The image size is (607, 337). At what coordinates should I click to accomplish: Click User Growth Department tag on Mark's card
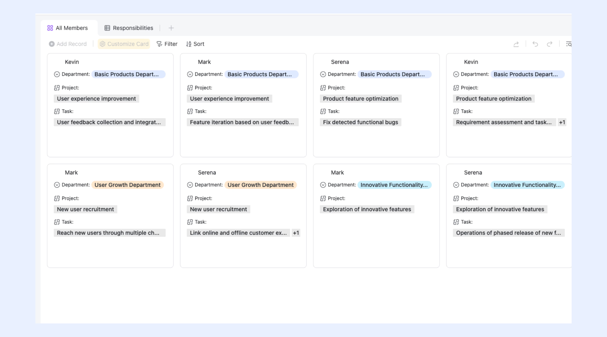128,185
